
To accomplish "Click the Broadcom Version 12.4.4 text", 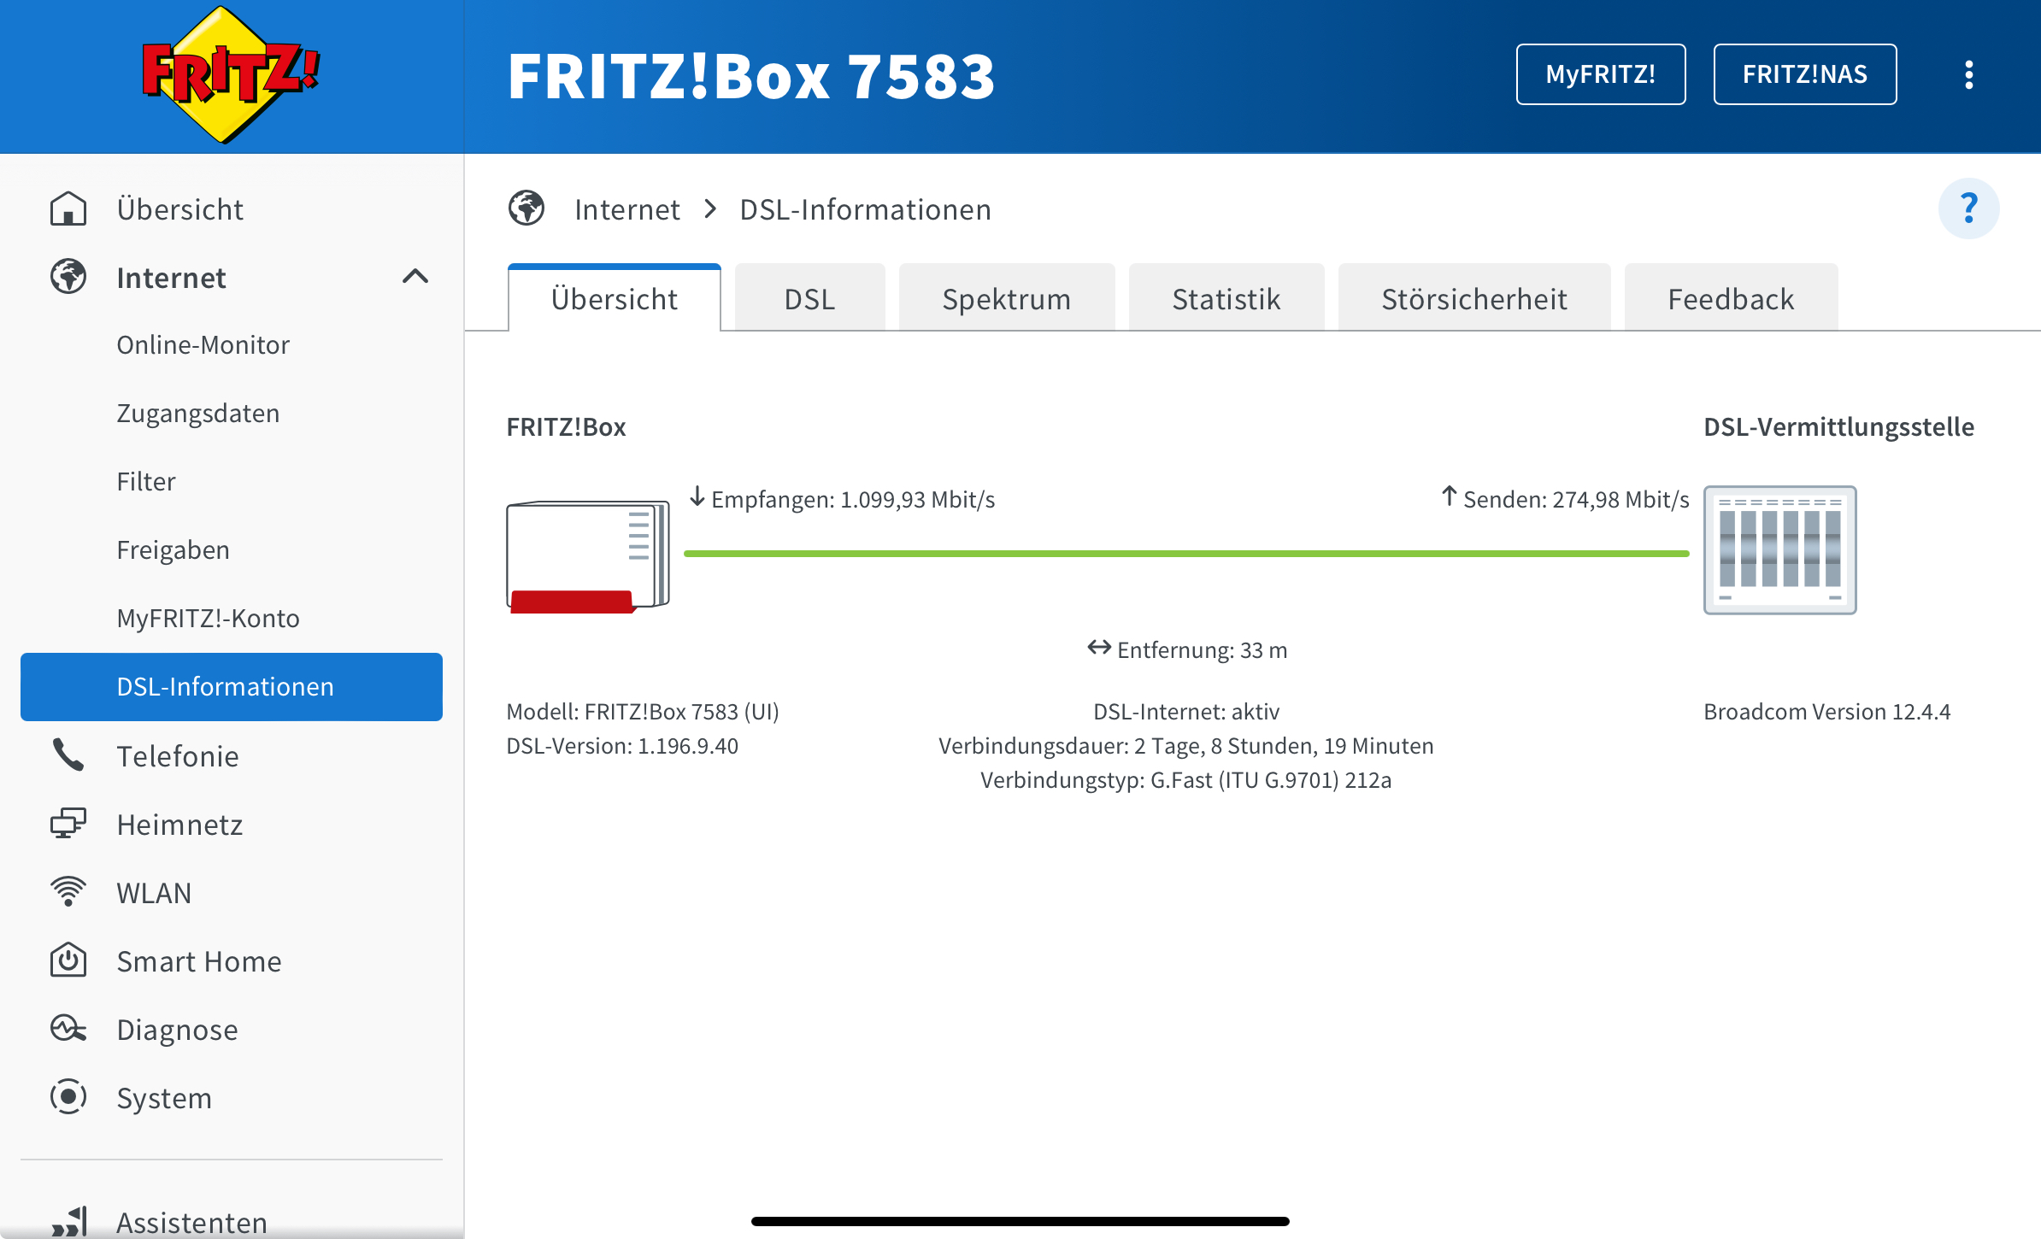I will pos(1827,712).
